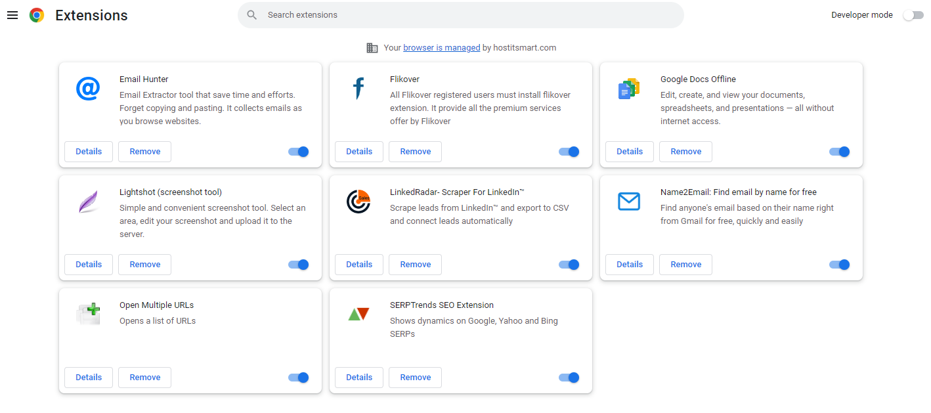The width and height of the screenshot is (931, 413).
Task: Remove SERPTrends SEO Extension
Action: click(416, 378)
